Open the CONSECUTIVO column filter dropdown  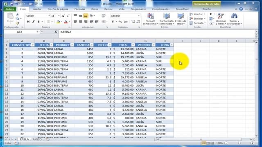(x=33, y=45)
